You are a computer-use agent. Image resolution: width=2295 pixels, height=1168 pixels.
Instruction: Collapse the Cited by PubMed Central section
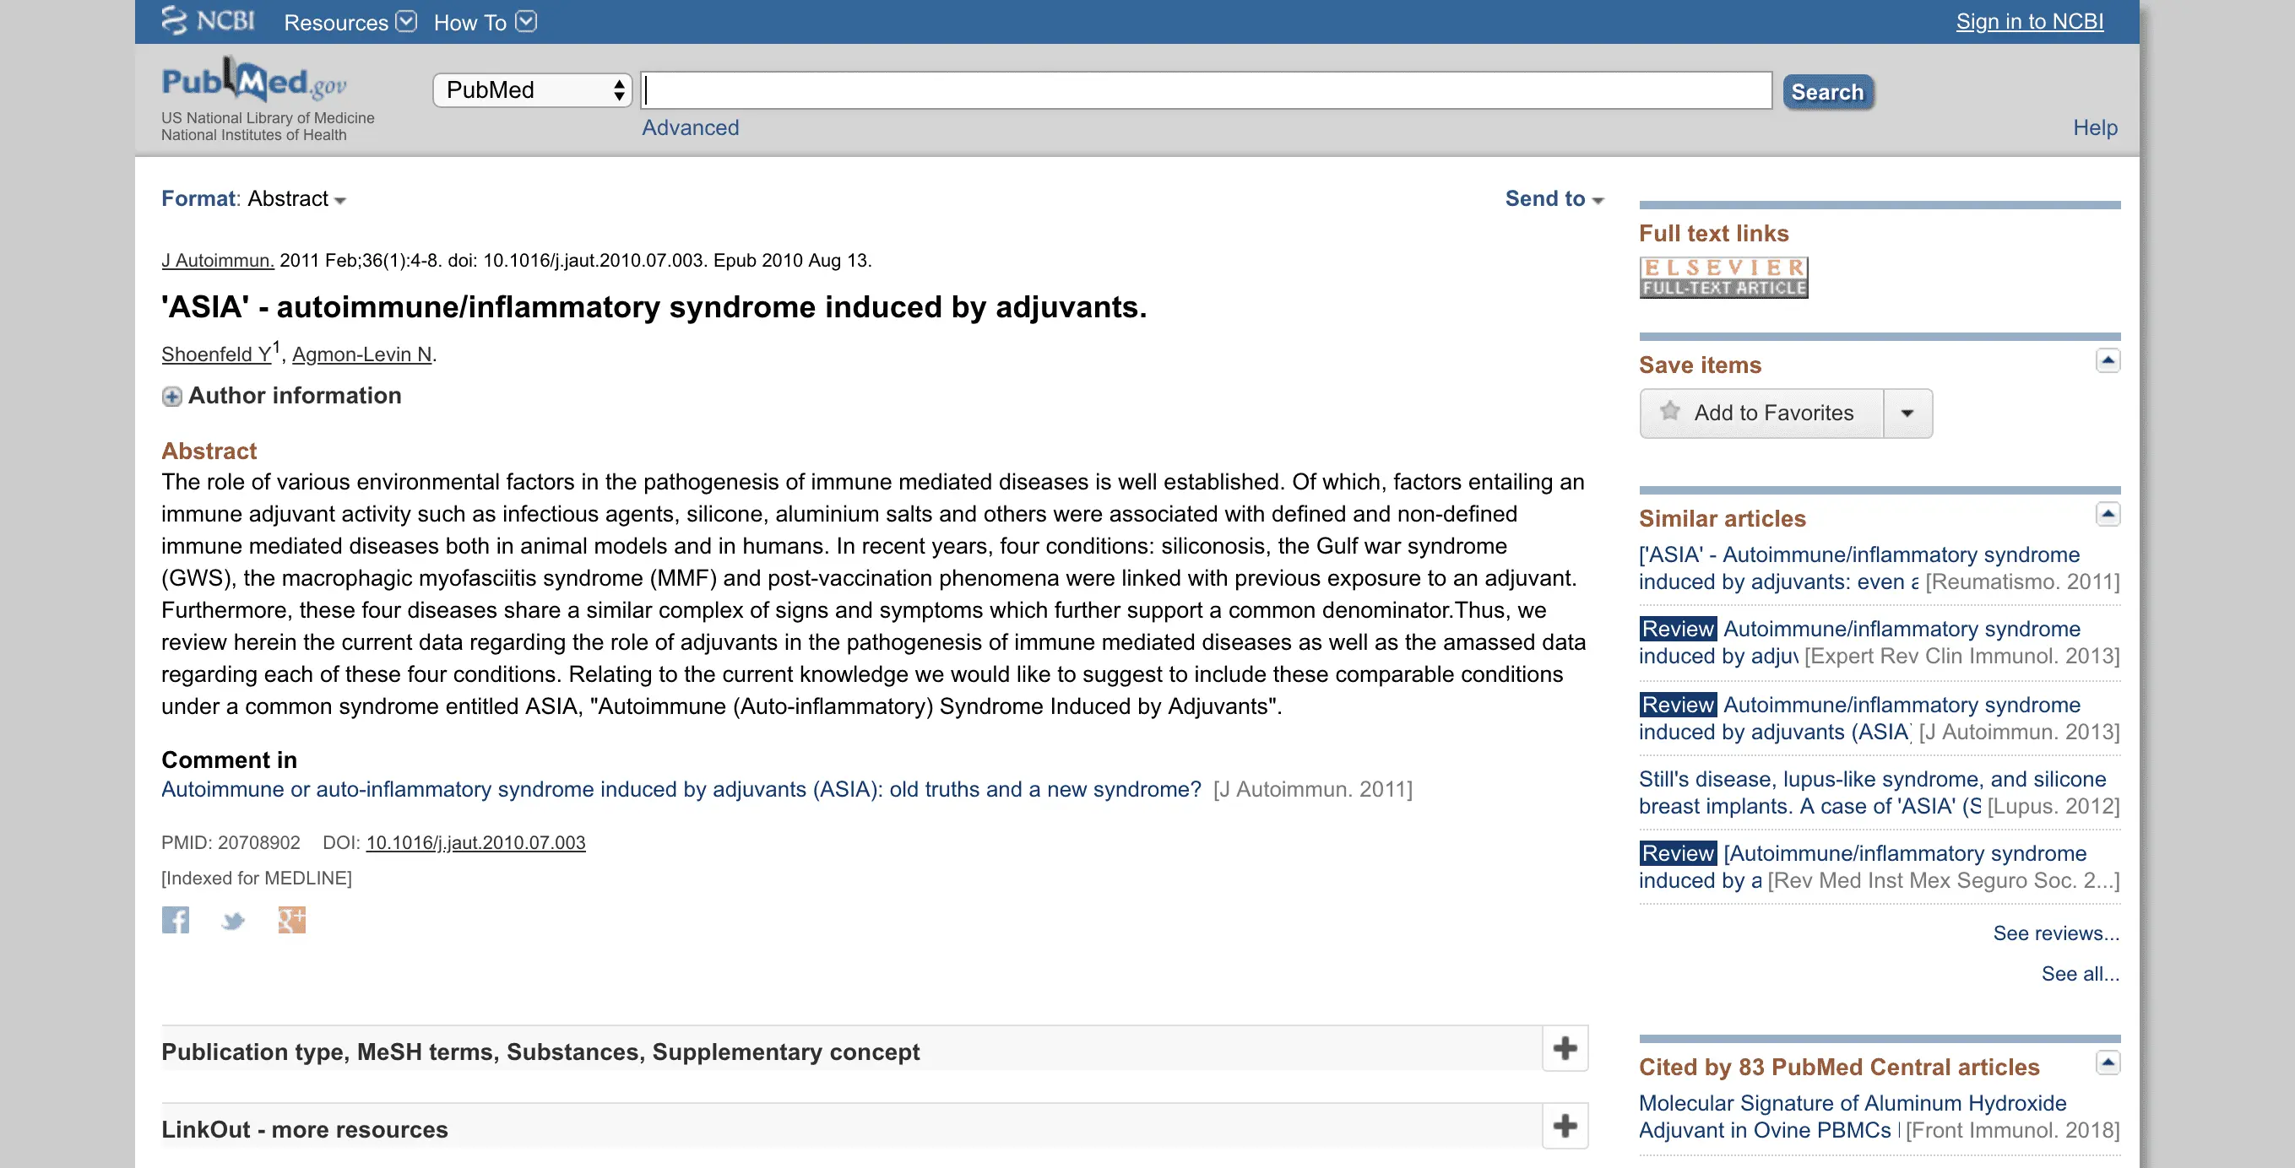tap(2107, 1062)
